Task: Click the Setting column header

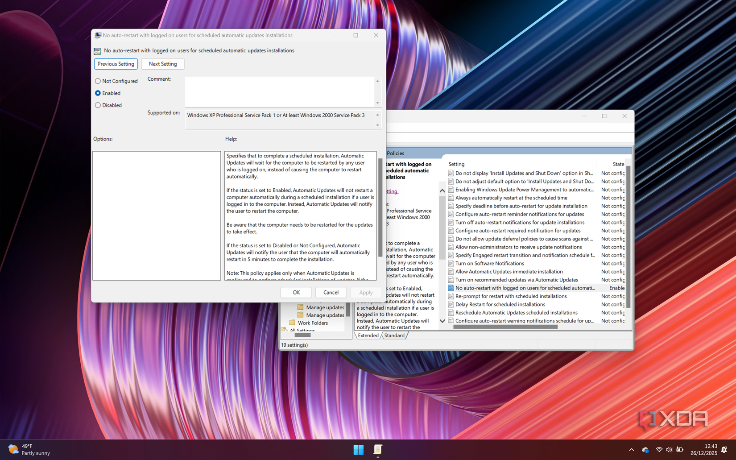Action: pyautogui.click(x=456, y=164)
